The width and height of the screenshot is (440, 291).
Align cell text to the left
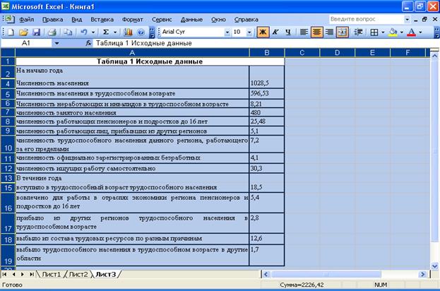[304, 32]
